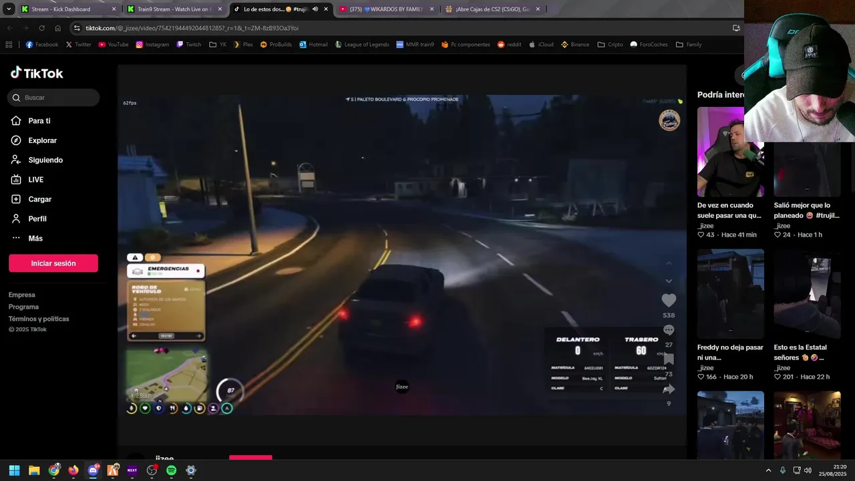The height and width of the screenshot is (481, 855).
Task: Click the browser home button
Action: point(57,28)
